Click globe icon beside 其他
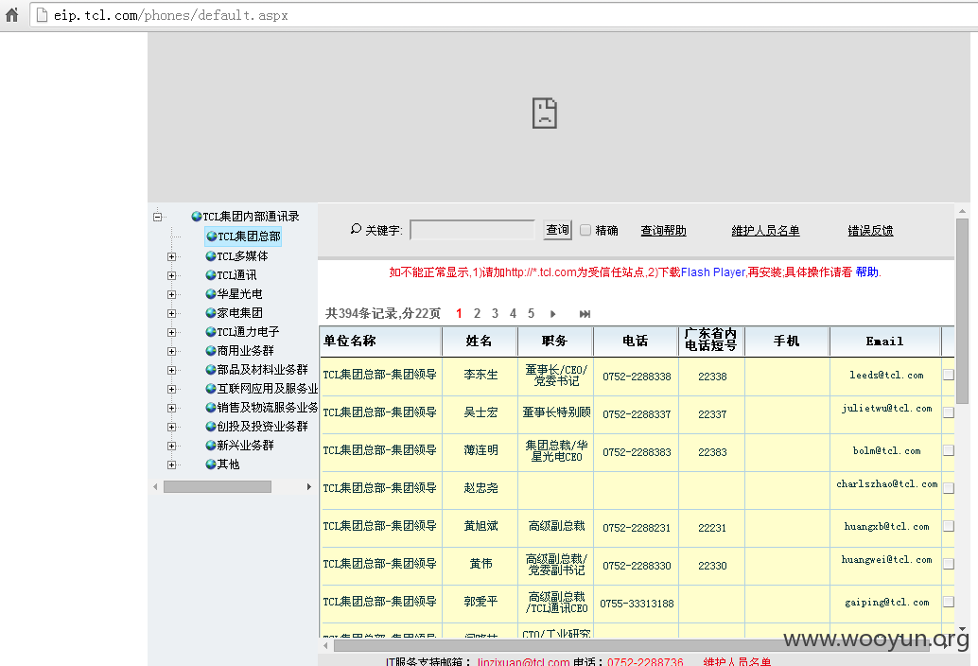This screenshot has width=978, height=666. click(212, 464)
